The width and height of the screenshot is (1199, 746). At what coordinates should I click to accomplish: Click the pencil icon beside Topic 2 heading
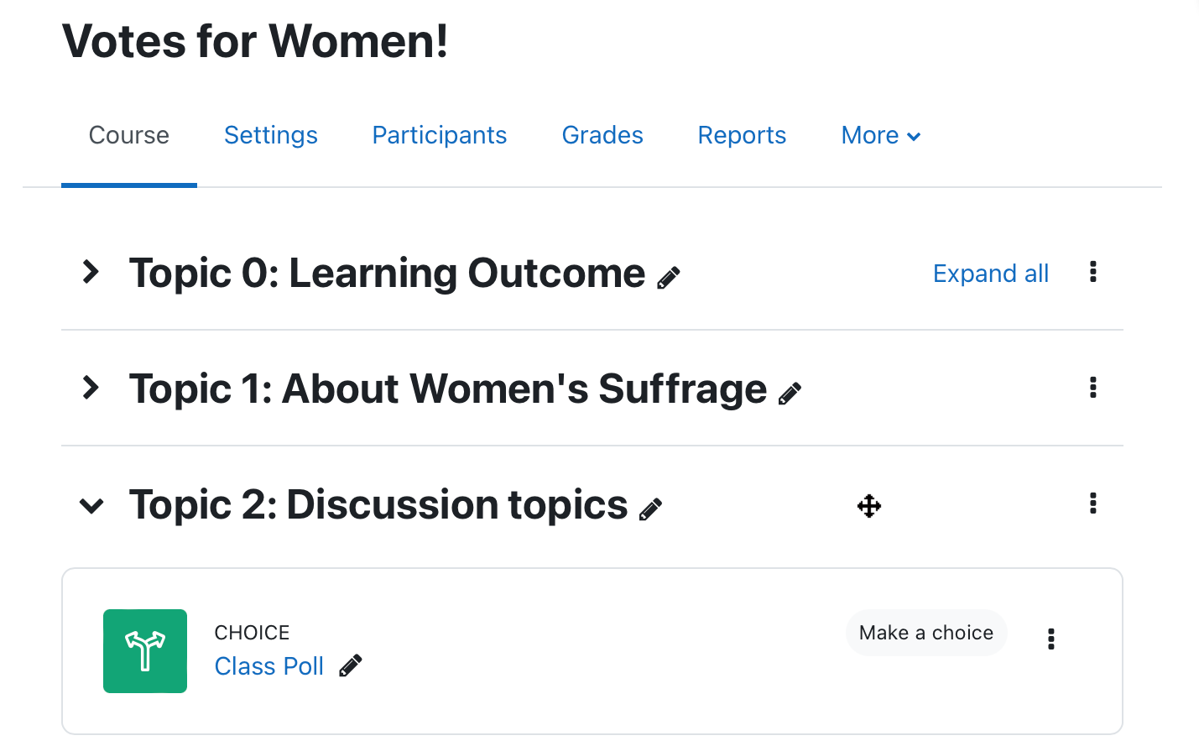(650, 509)
